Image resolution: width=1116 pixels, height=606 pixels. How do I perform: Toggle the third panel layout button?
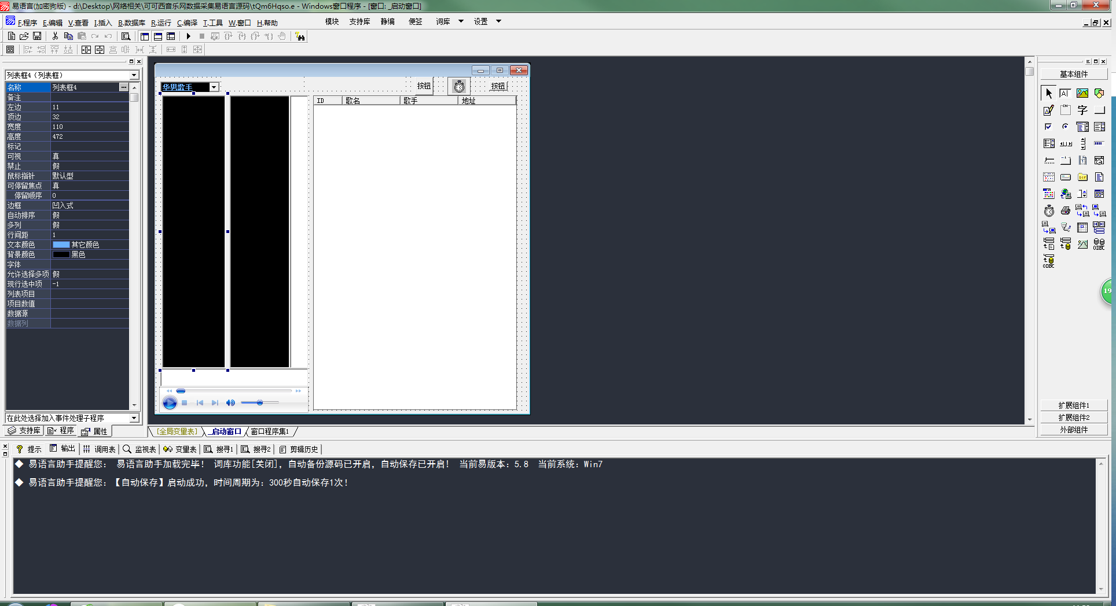tap(171, 36)
